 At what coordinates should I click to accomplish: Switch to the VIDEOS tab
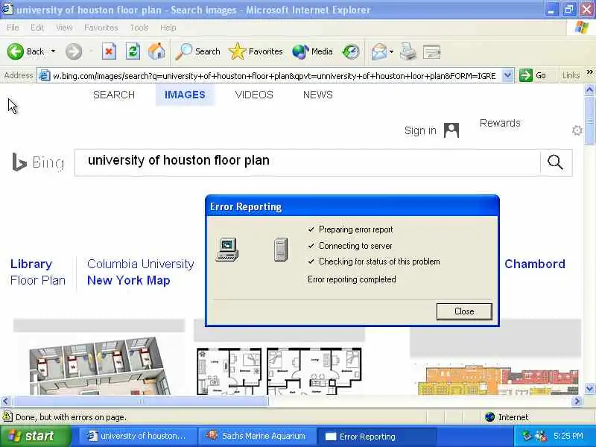tap(254, 95)
